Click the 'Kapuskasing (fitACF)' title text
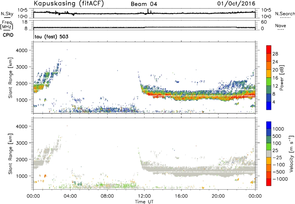Screen dimensions: 295x204 pyautogui.click(x=69, y=3)
